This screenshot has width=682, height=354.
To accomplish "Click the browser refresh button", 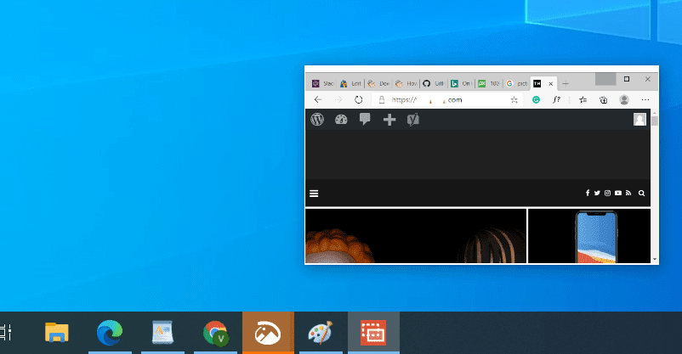I will pos(359,99).
